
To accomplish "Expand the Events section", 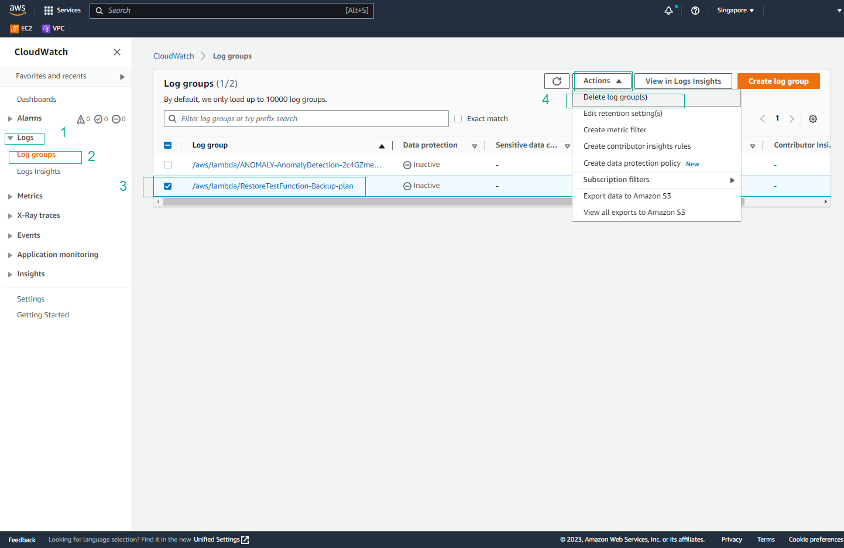I will [10, 236].
